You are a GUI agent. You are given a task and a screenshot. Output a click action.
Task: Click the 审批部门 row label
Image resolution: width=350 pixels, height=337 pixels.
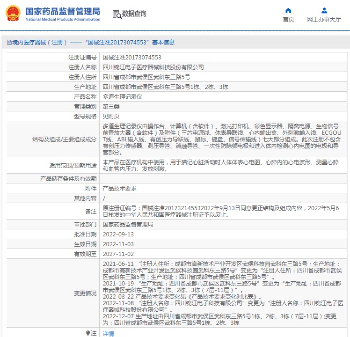click(85, 225)
